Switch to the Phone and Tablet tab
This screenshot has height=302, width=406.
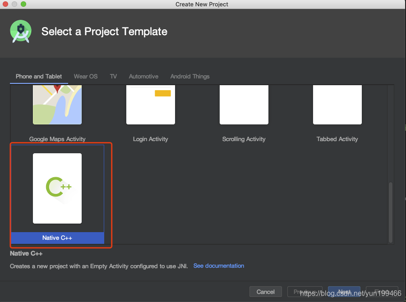39,76
